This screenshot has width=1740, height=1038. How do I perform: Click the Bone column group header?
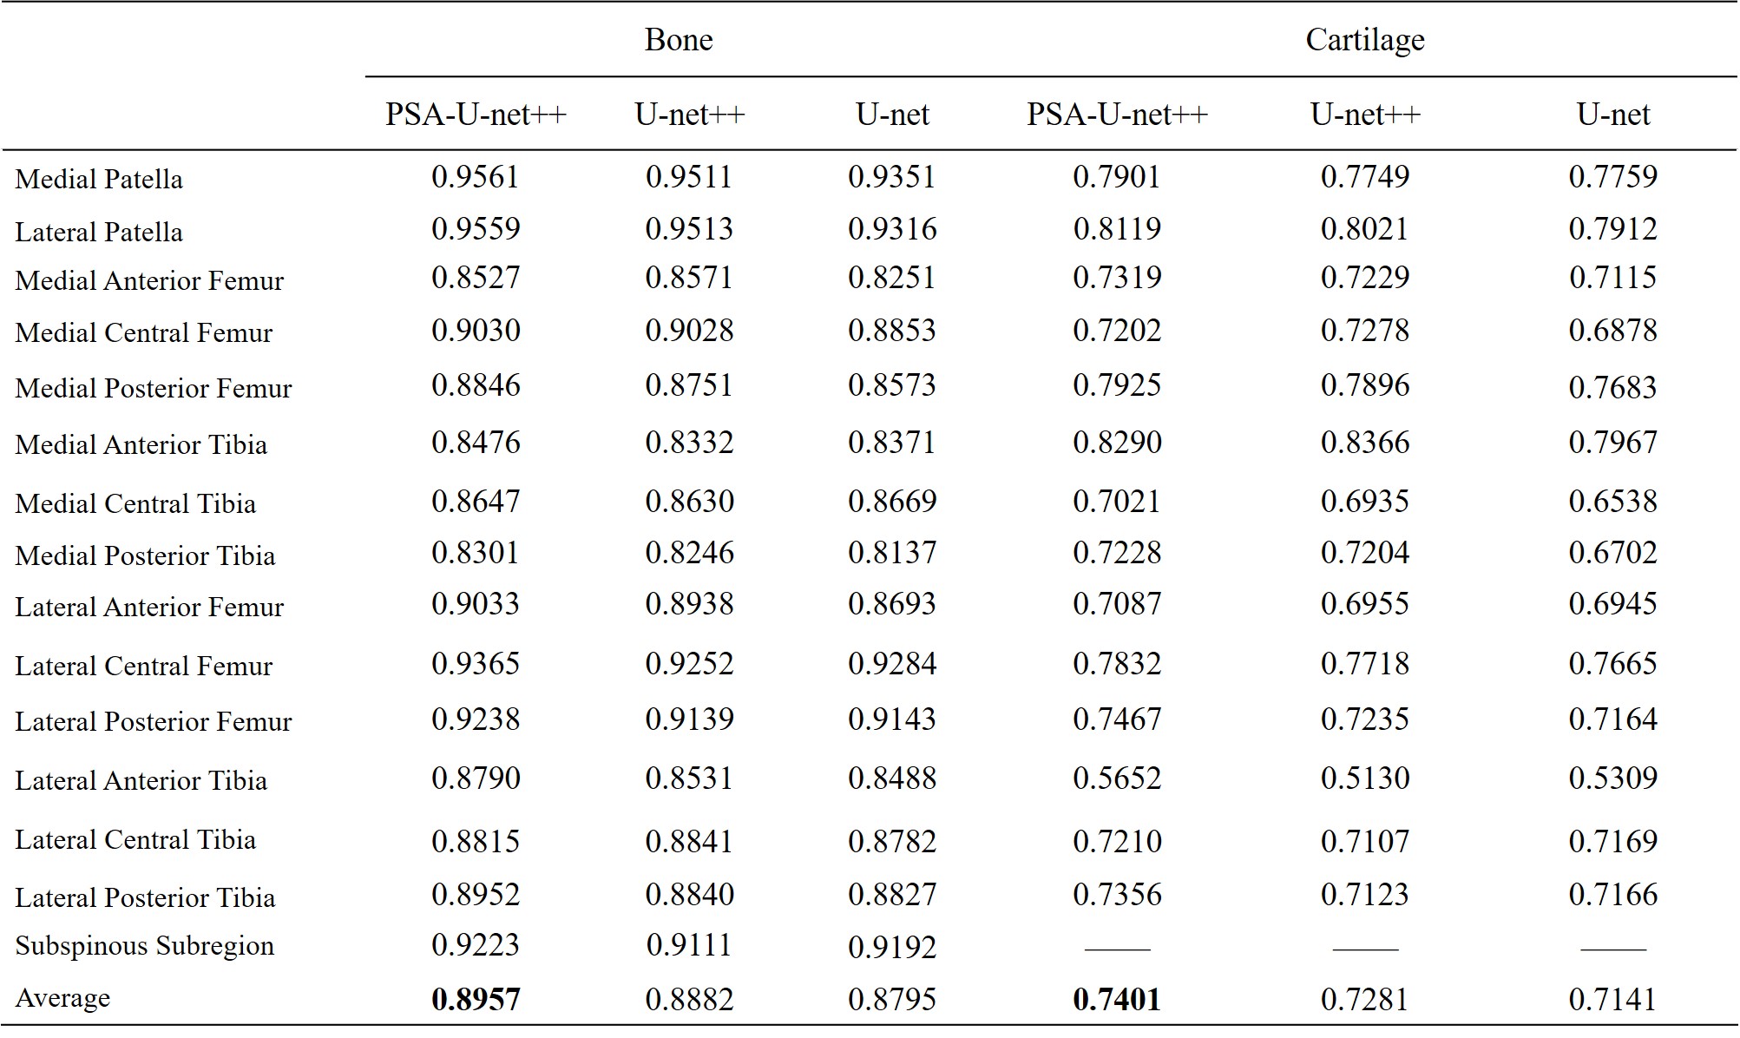coord(678,40)
